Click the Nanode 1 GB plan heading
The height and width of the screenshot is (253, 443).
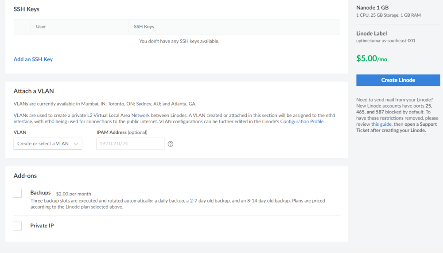click(373, 8)
